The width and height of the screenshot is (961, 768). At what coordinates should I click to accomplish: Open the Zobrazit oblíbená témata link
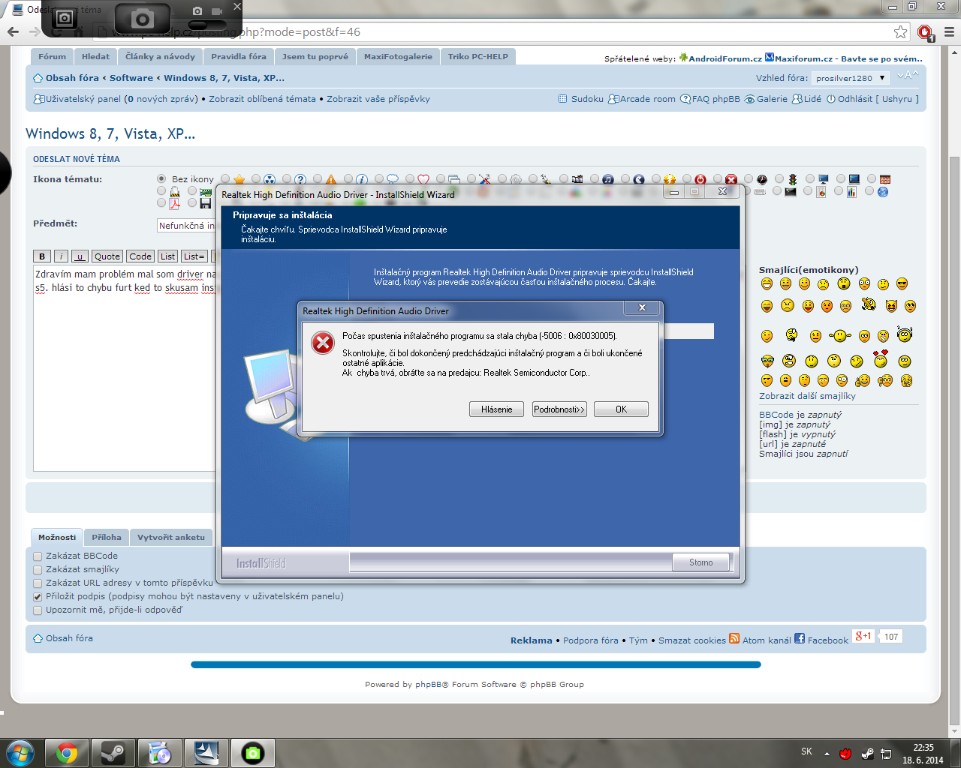tap(262, 99)
